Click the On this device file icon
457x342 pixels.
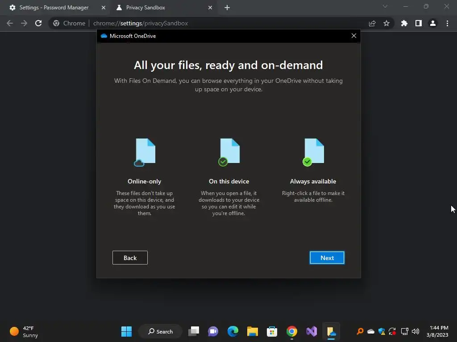229,152
